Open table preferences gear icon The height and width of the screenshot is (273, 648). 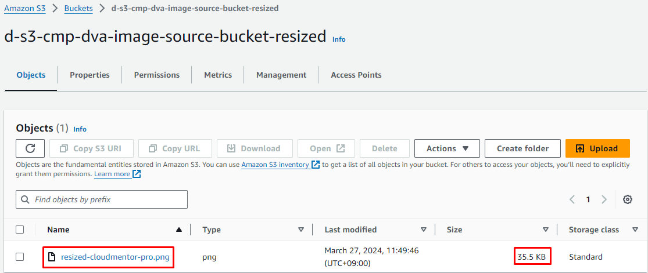tap(628, 199)
